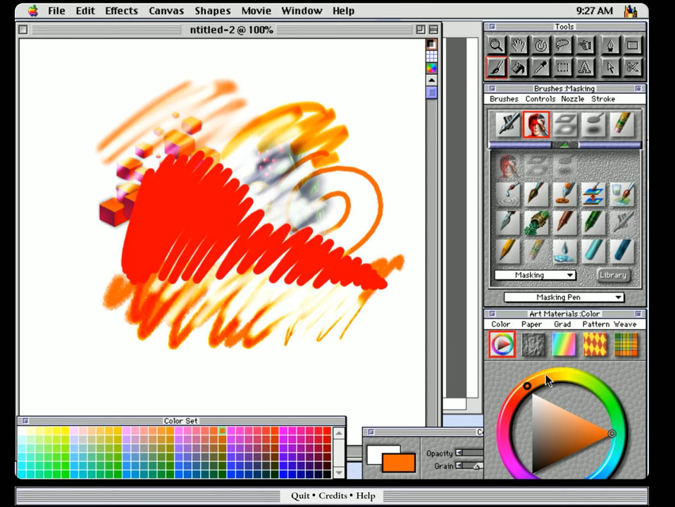Viewport: 675px width, 507px height.
Task: Open the Brushes menu in Brushes palette
Action: [x=504, y=99]
